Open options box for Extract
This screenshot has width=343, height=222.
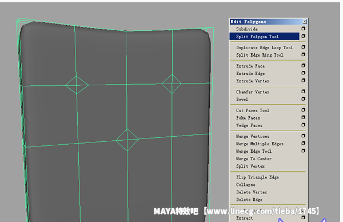tap(303, 217)
